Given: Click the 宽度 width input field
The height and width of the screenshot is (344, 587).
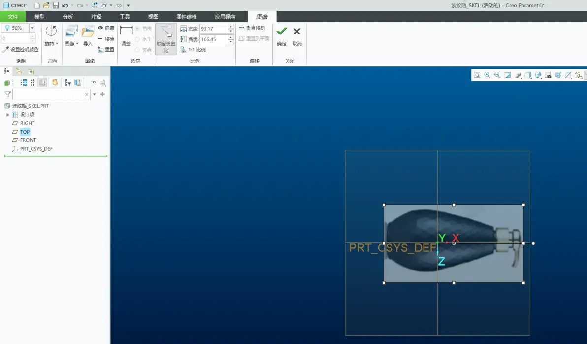Looking at the screenshot, I should (x=213, y=29).
